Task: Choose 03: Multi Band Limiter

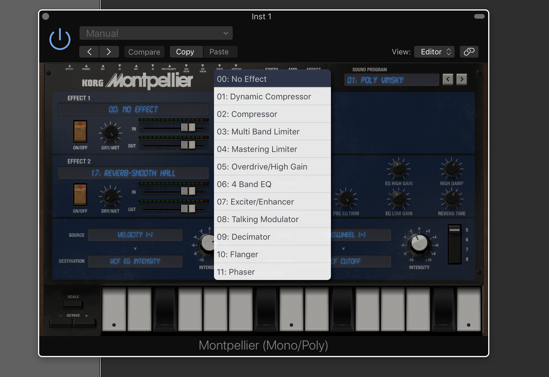Action: coord(272,132)
